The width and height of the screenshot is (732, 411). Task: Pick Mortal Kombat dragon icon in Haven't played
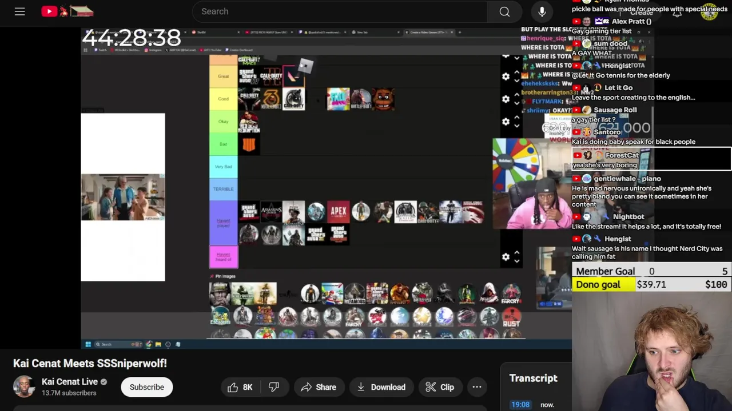[x=473, y=212]
